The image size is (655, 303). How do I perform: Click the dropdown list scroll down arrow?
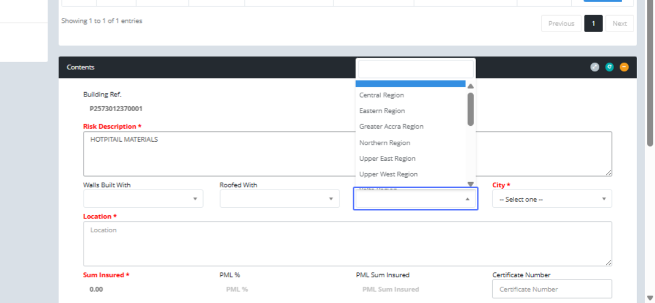pos(471,184)
